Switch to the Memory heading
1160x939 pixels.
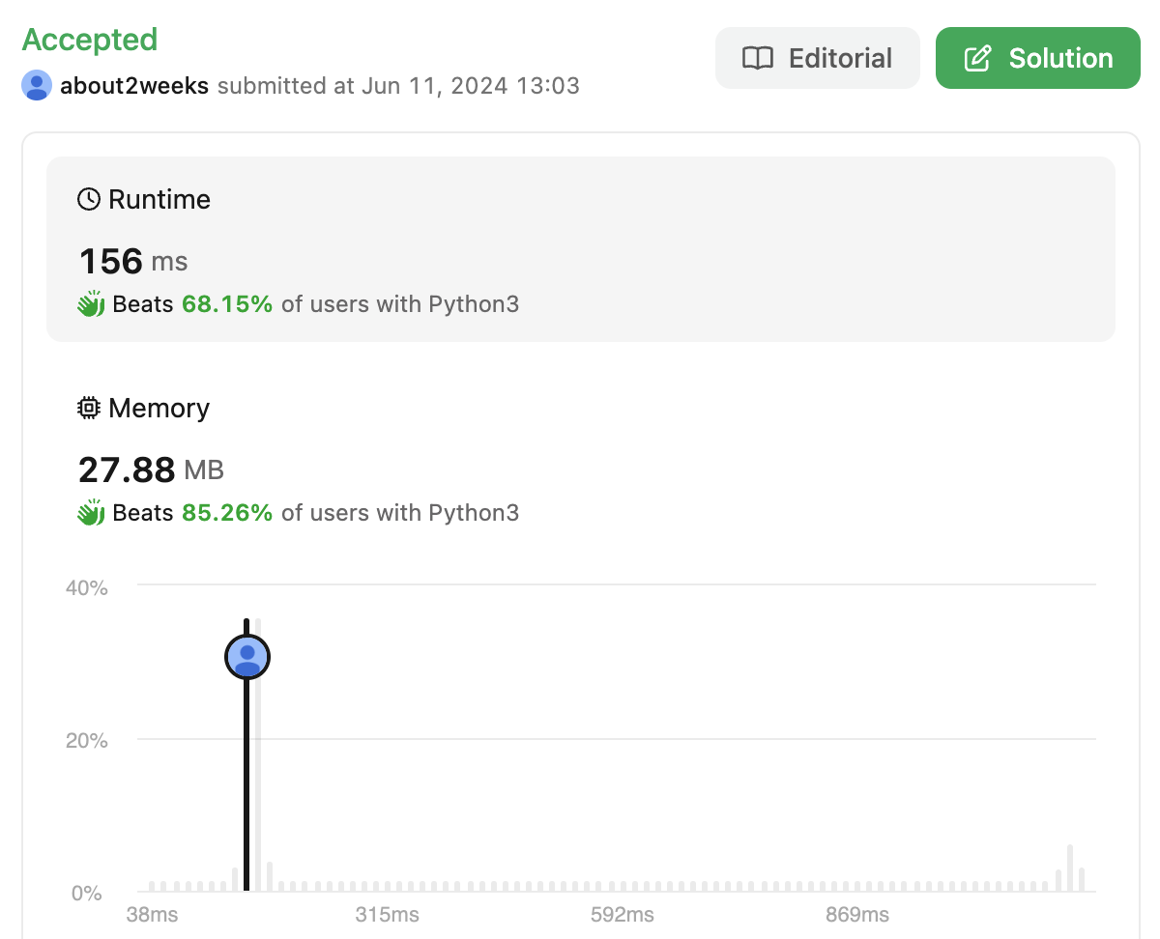(x=159, y=409)
